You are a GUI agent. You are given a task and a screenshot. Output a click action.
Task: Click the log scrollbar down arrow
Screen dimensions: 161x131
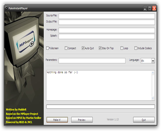[x=153, y=98]
